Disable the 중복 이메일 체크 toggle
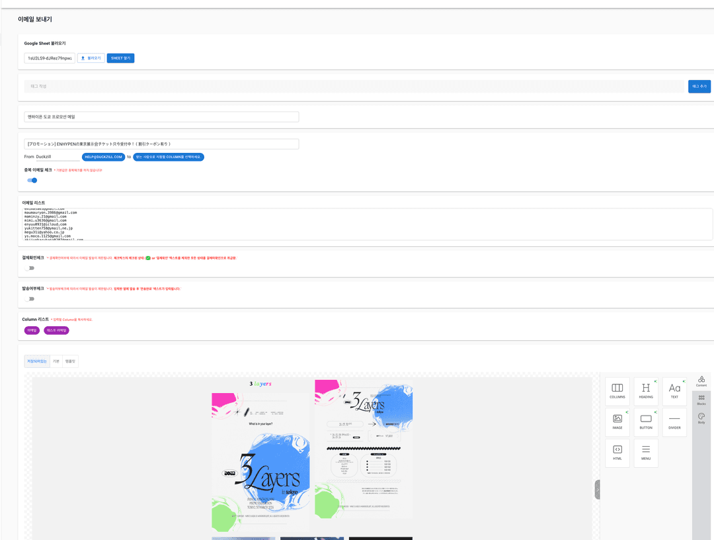The width and height of the screenshot is (714, 540). tap(32, 180)
